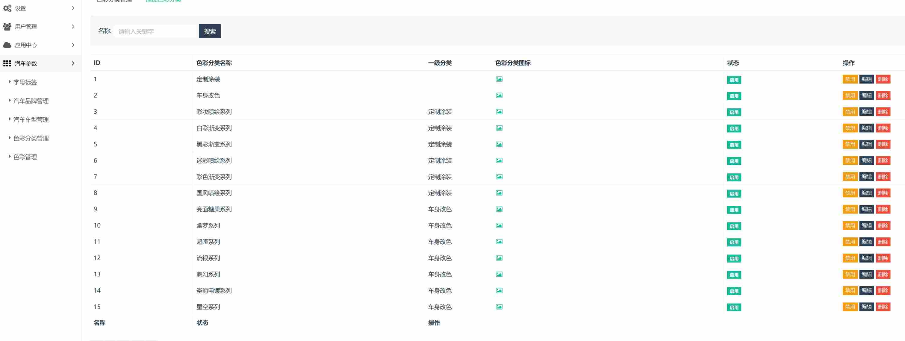View image icon of 彩妆喷绘系列 row
The width and height of the screenshot is (905, 341).
499,112
